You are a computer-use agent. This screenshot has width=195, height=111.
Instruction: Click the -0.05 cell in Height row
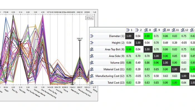click(x=184, y=43)
